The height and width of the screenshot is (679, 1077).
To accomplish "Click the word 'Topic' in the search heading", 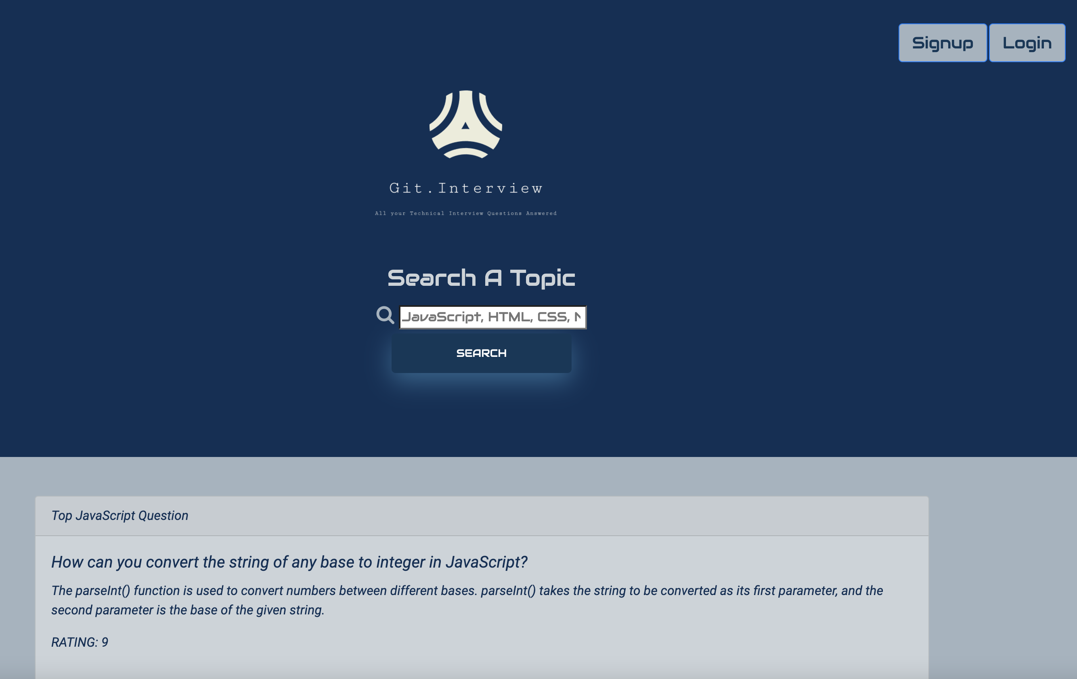I will [x=542, y=278].
